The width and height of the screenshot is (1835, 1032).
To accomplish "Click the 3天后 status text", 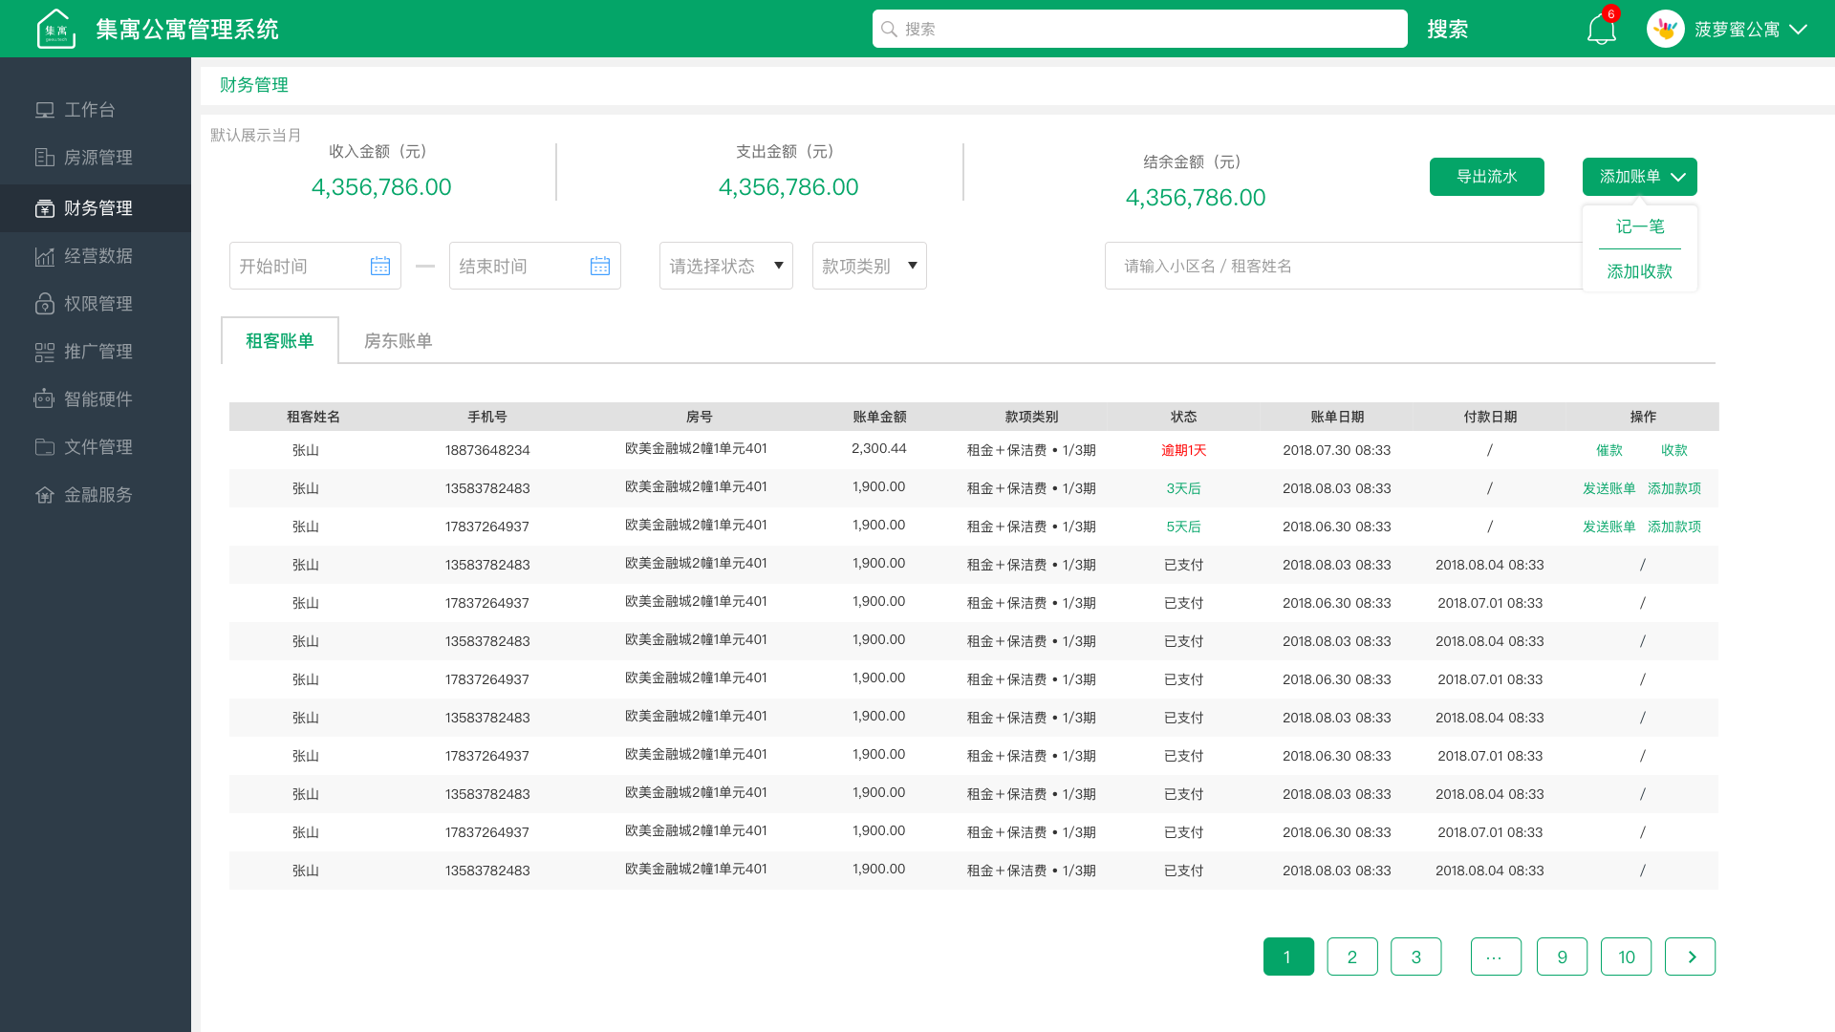I will 1184,488.
